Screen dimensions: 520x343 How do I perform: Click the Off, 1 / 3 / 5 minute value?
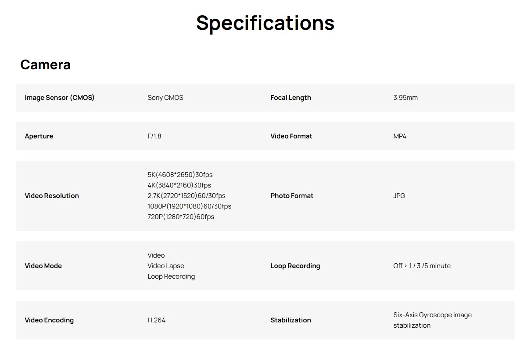[422, 266]
